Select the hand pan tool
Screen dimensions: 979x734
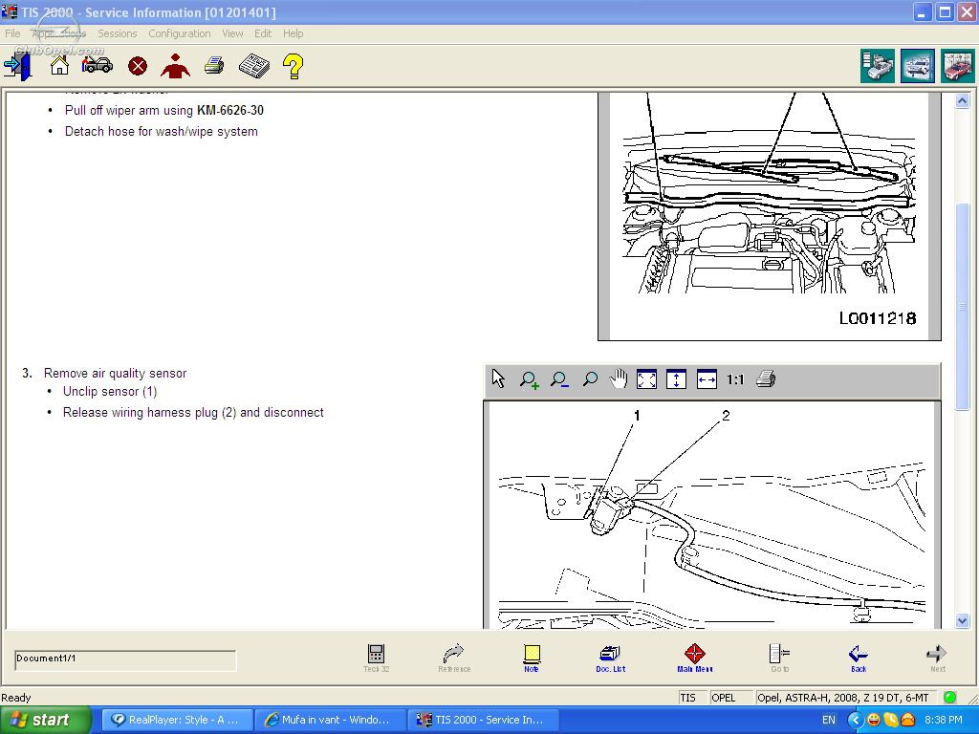619,378
